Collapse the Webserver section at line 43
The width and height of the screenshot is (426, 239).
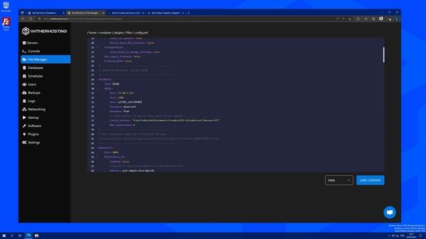(97, 147)
